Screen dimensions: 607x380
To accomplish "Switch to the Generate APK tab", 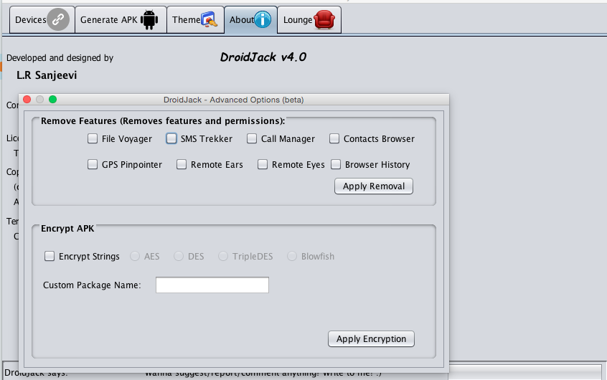I will [121, 20].
